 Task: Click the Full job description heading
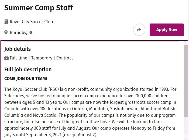click(28, 69)
